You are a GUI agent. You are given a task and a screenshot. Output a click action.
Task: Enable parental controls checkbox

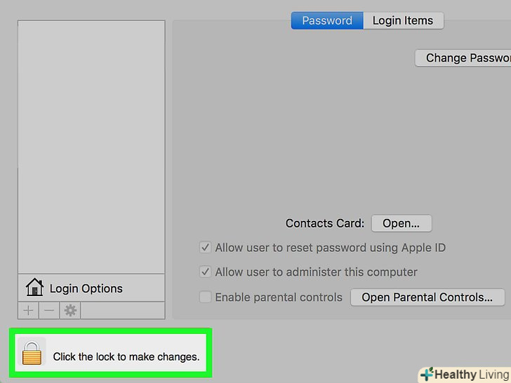[205, 297]
